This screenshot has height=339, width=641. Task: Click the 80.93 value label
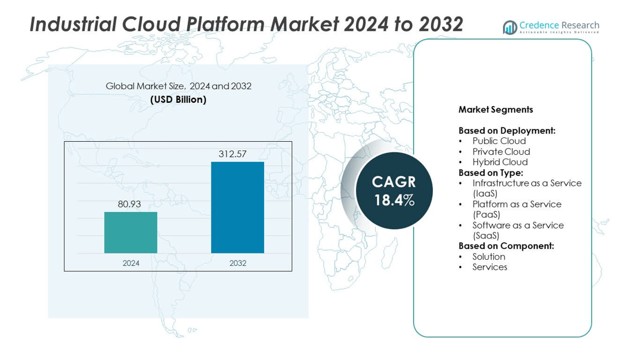pos(129,204)
